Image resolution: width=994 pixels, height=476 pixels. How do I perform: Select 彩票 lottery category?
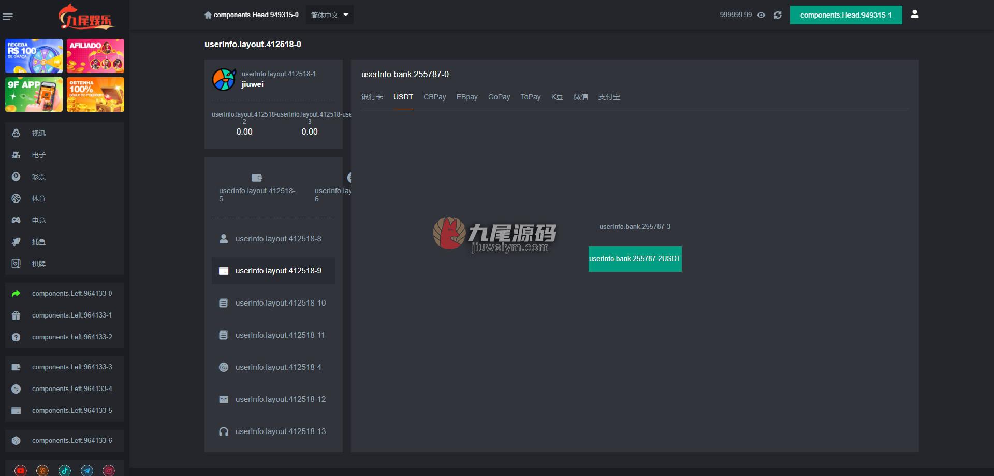[65, 177]
